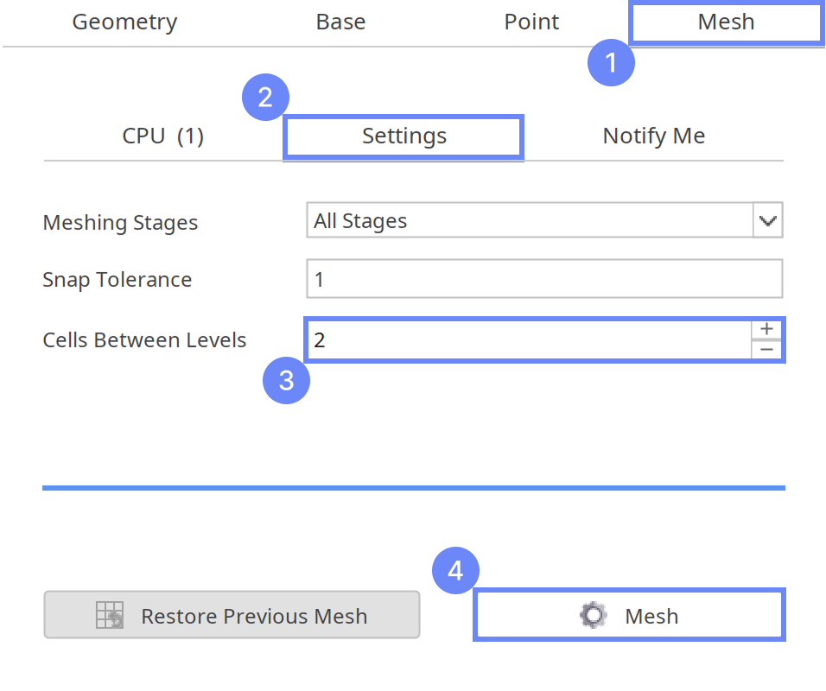Decrement Cells Between Levels with the minus

point(766,350)
